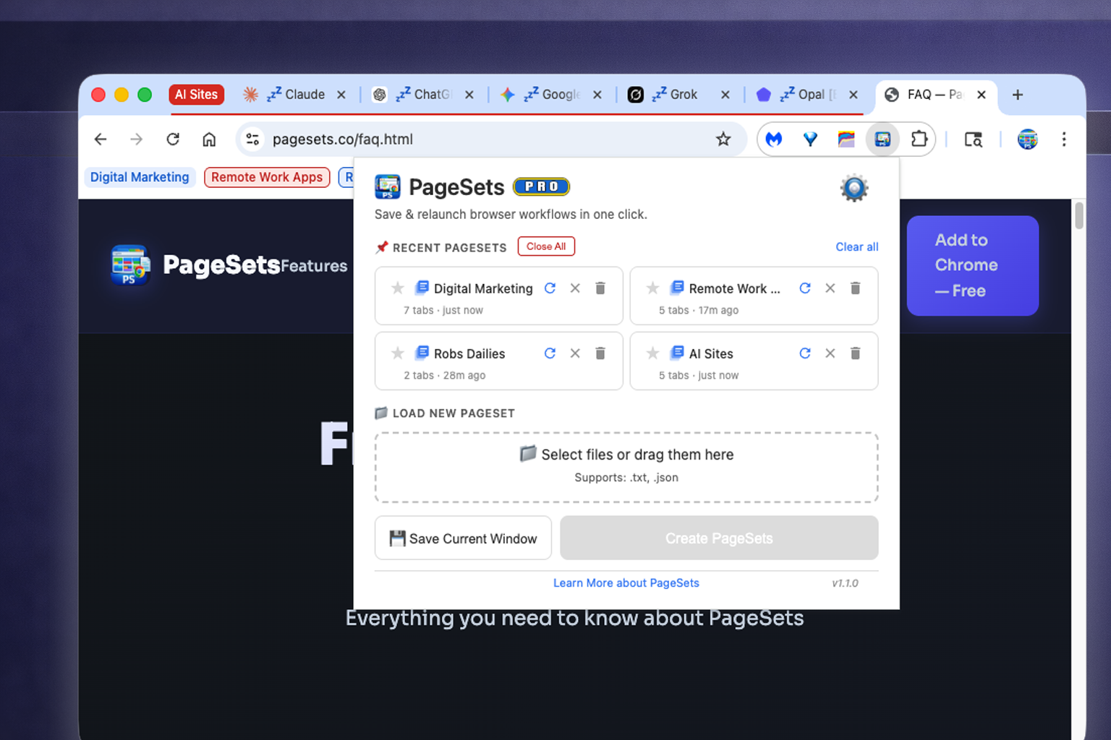Close the Digital Marketing pageset tabs with X
1111x740 pixels.
575,288
